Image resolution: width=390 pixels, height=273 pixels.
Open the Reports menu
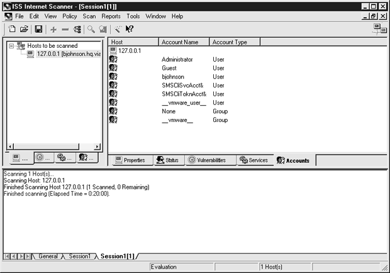point(111,16)
